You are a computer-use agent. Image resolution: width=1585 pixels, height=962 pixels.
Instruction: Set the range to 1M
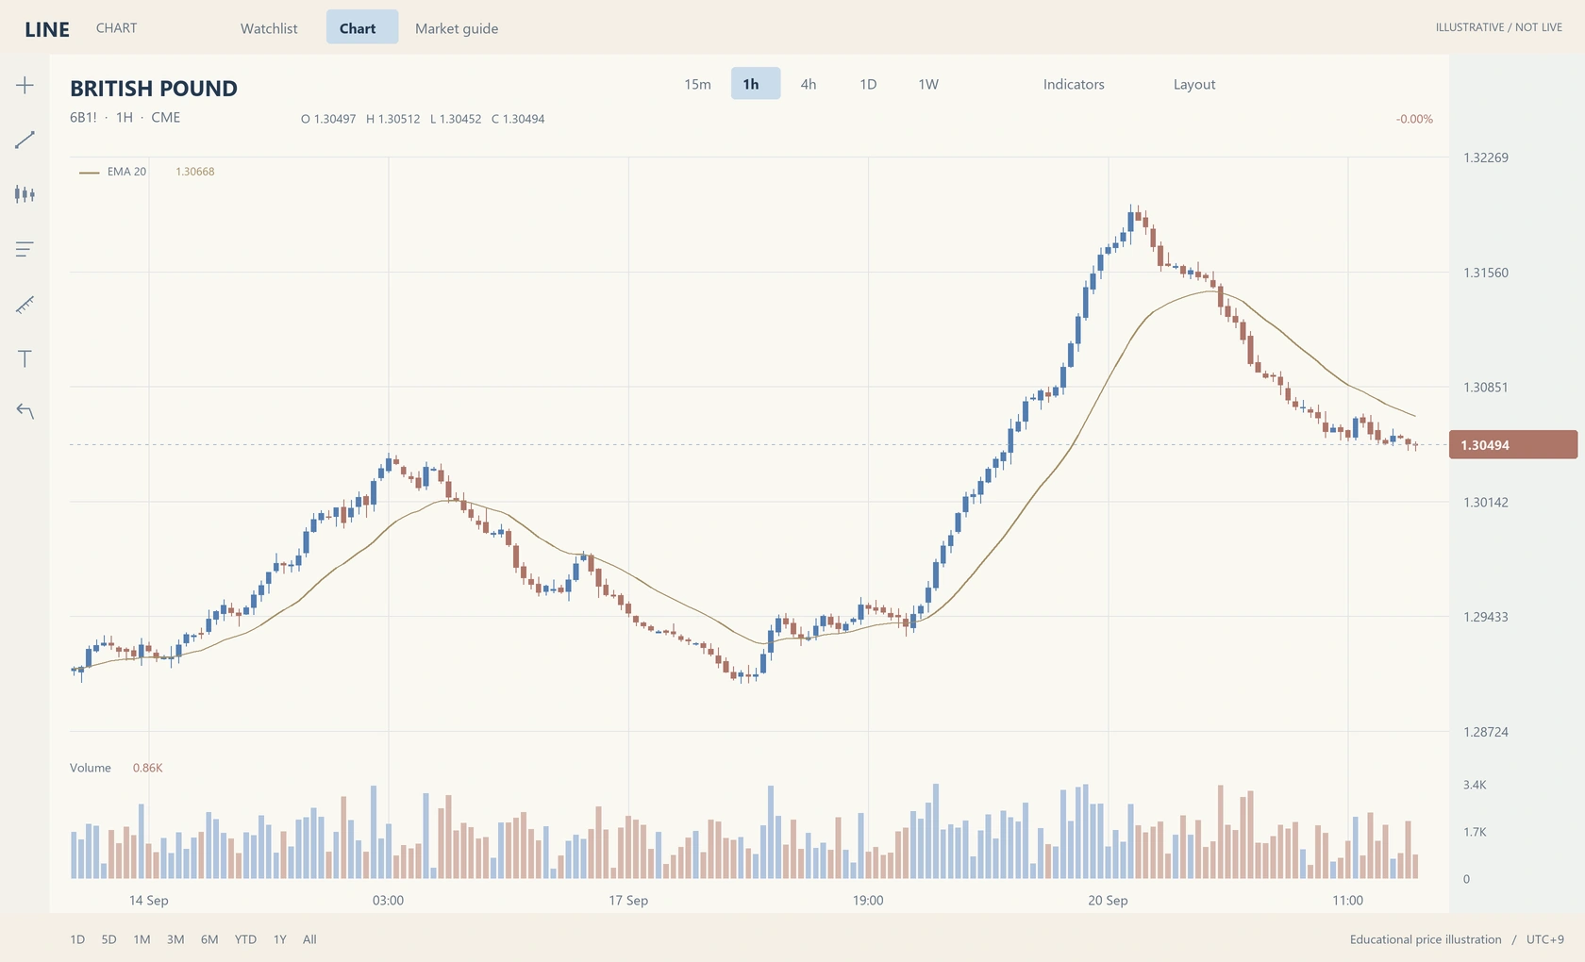point(142,939)
